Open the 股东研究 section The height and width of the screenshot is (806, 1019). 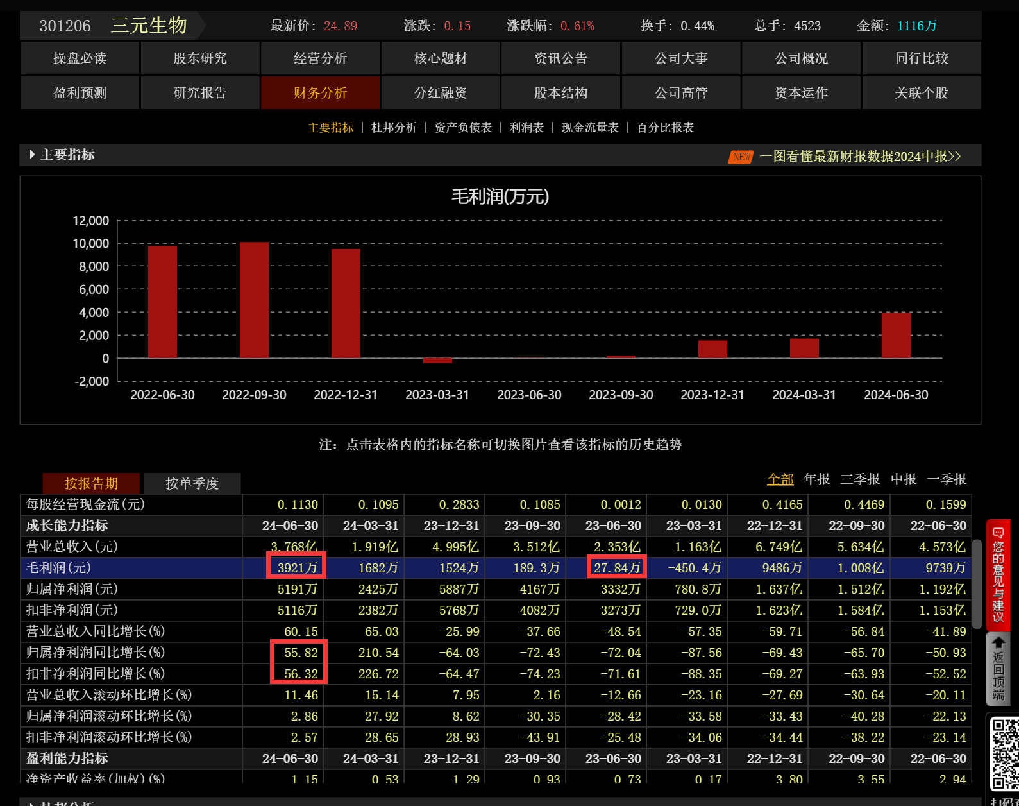tap(200, 58)
